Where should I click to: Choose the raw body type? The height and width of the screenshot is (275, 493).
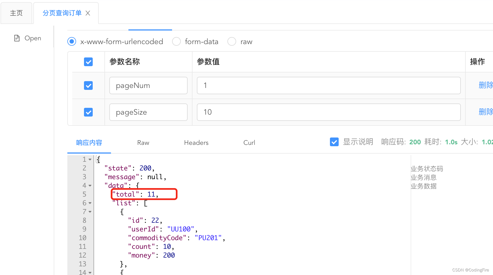[232, 41]
